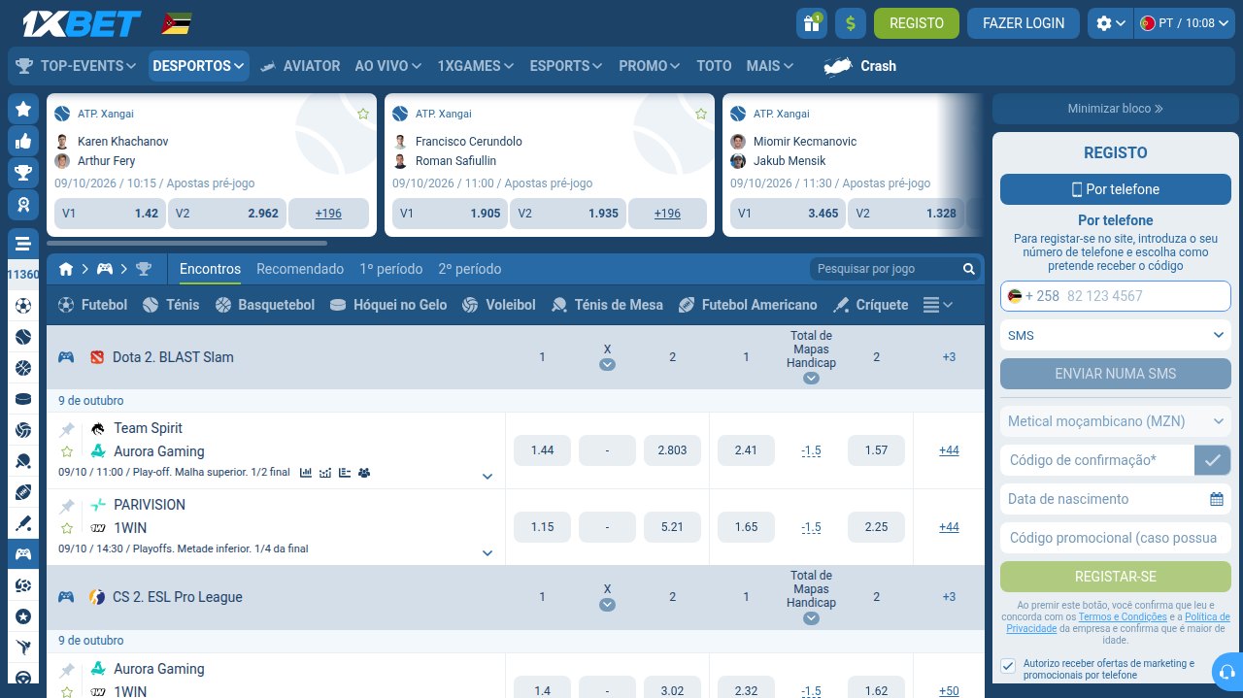The width and height of the screenshot is (1243, 698).
Task: Open favorites star in left sidebar
Action: click(23, 109)
